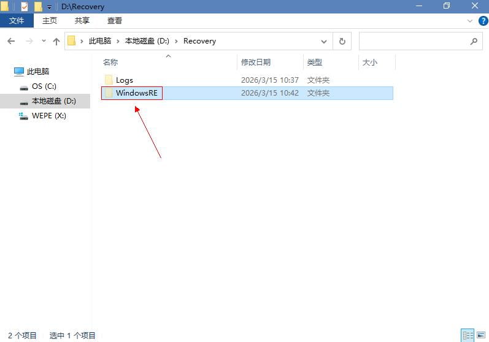This screenshot has height=342, width=489.
Task: Select the Logs folder name
Action: tap(125, 80)
